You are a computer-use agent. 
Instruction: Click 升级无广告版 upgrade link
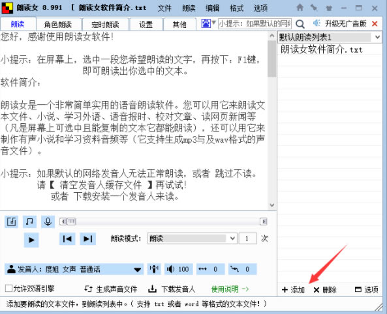(x=345, y=23)
